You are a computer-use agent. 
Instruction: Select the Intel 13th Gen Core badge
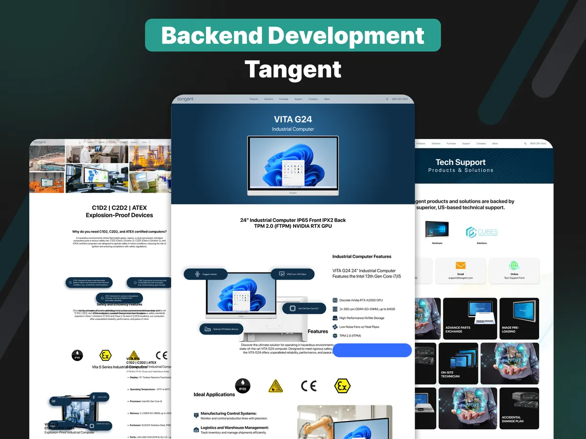coord(304,308)
